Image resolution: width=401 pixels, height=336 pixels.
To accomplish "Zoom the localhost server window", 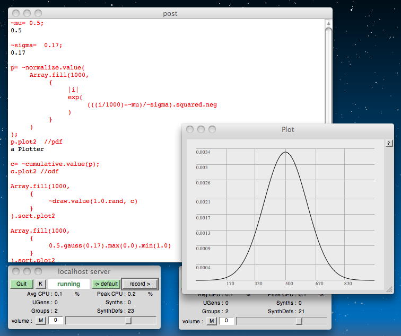I will click(x=38, y=271).
